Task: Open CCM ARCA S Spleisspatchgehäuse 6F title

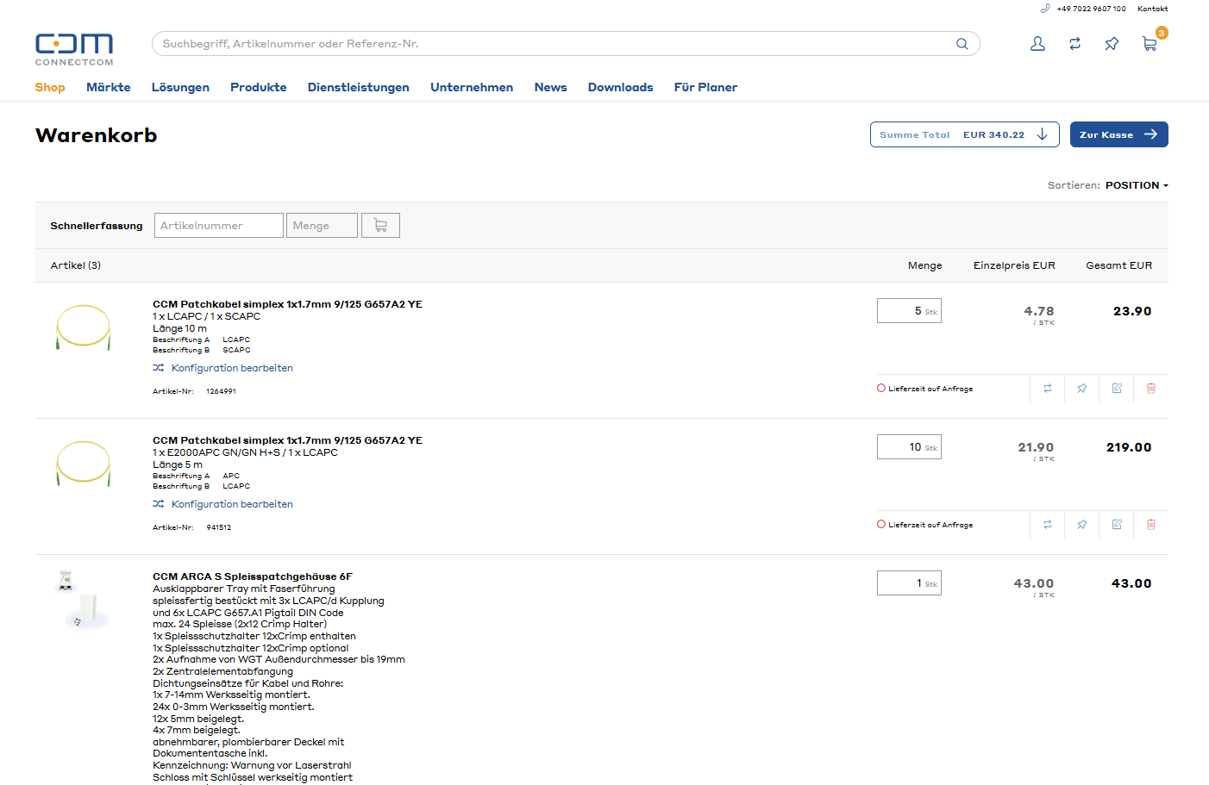Action: pyautogui.click(x=253, y=576)
